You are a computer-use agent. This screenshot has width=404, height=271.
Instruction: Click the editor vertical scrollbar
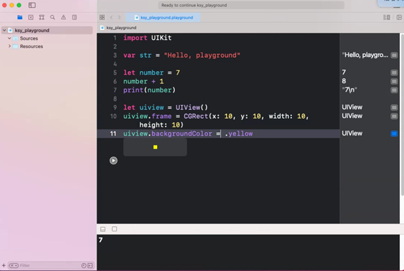(x=402, y=115)
